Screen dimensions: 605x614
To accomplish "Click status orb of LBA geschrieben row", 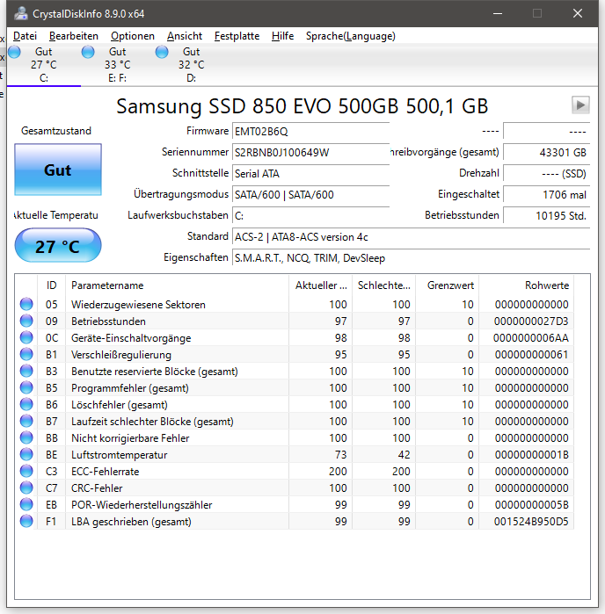I will [x=26, y=521].
